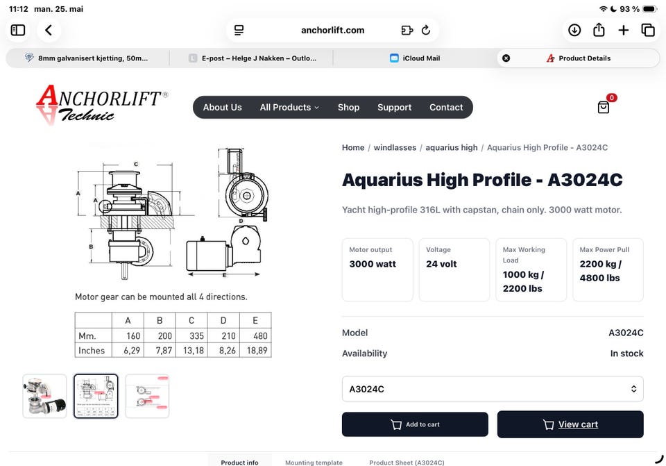
Task: Select the third mounting diagram thumbnail
Action: [x=147, y=396]
